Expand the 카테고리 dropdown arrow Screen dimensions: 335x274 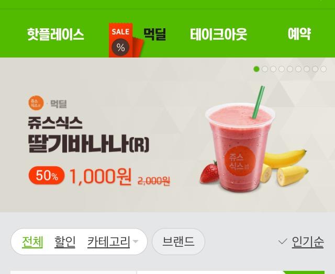[x=136, y=242]
